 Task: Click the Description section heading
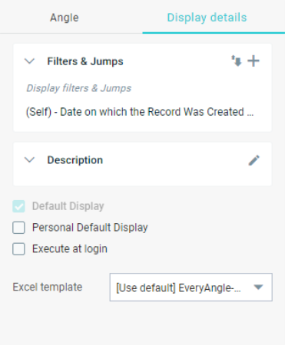(x=75, y=160)
